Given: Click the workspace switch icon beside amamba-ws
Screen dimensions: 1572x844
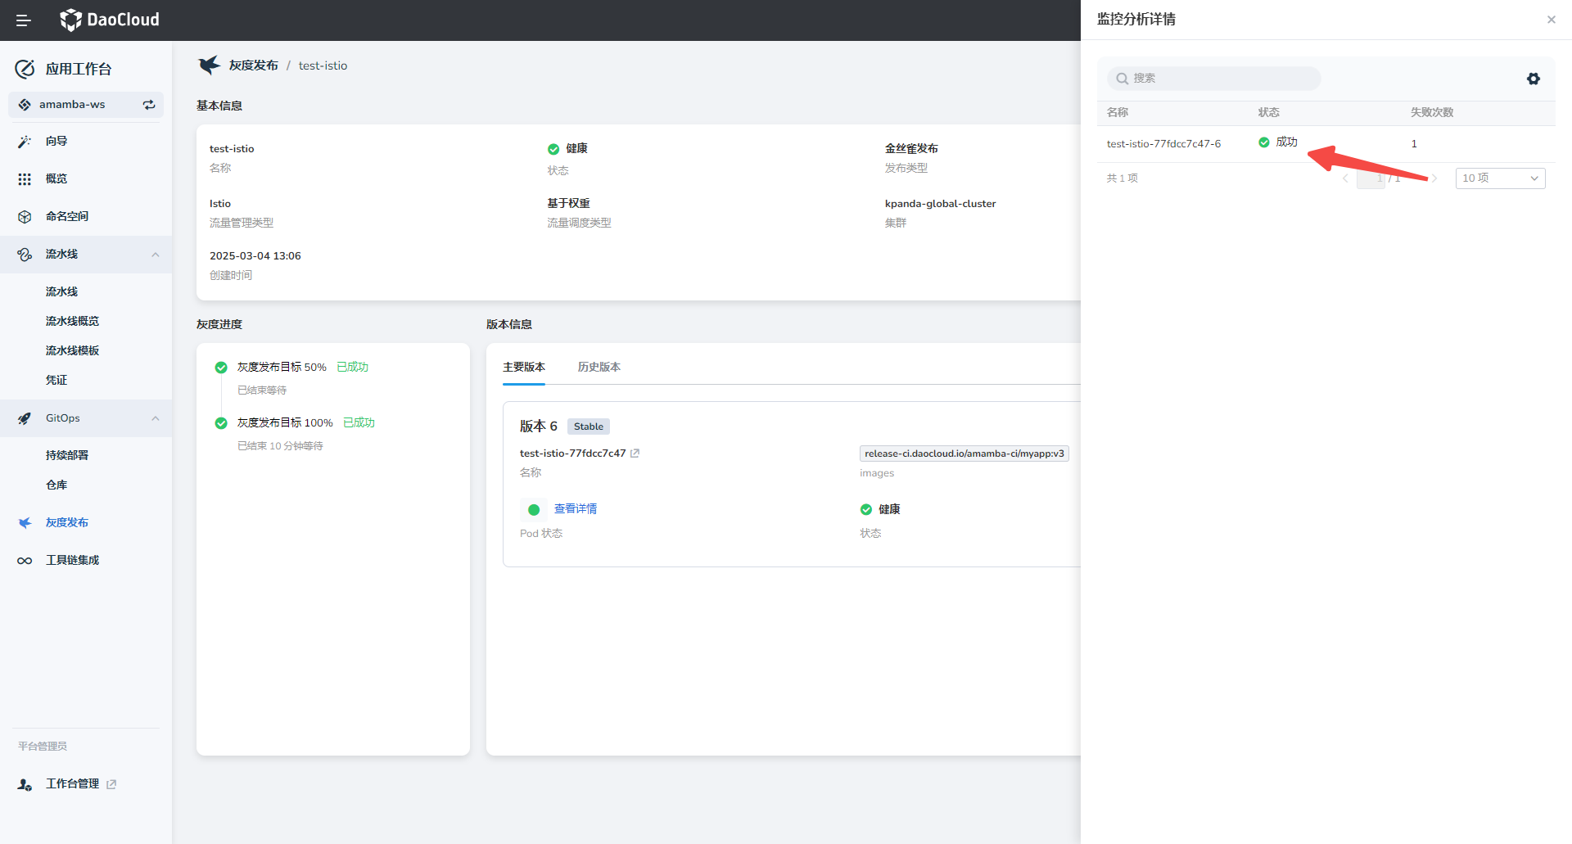Looking at the screenshot, I should 149,105.
